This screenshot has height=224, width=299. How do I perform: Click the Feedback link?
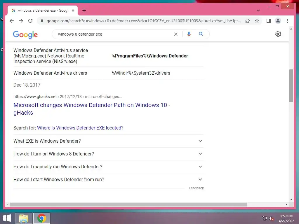click(196, 188)
